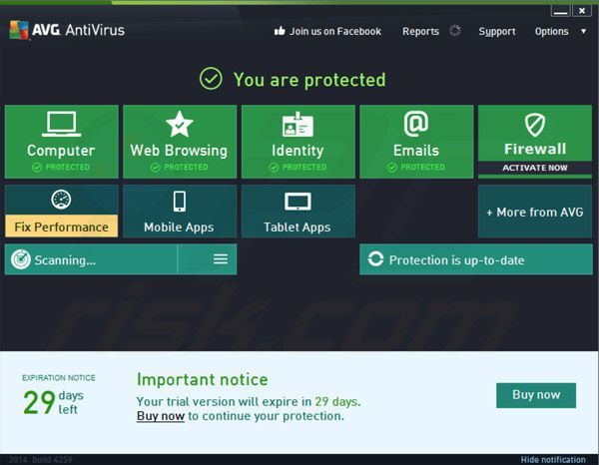
Task: Click the spinning Reports progress indicator
Action: click(454, 31)
